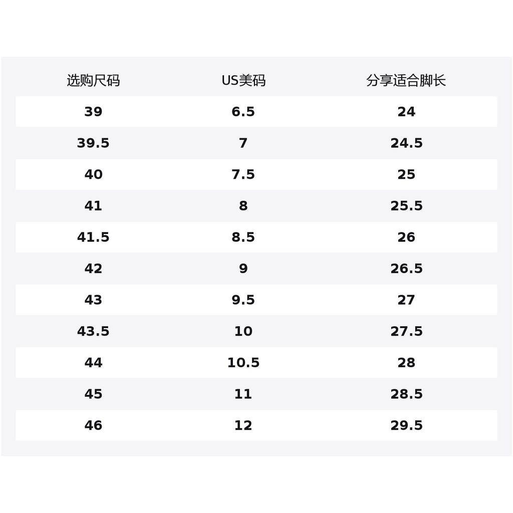Click US size 10.5 cell
Screen dimensions: 513x513
click(243, 363)
